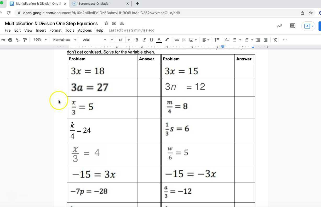This screenshot has width=321, height=207.
Task: Run spelling and grammar check icon
Action: tap(18, 40)
